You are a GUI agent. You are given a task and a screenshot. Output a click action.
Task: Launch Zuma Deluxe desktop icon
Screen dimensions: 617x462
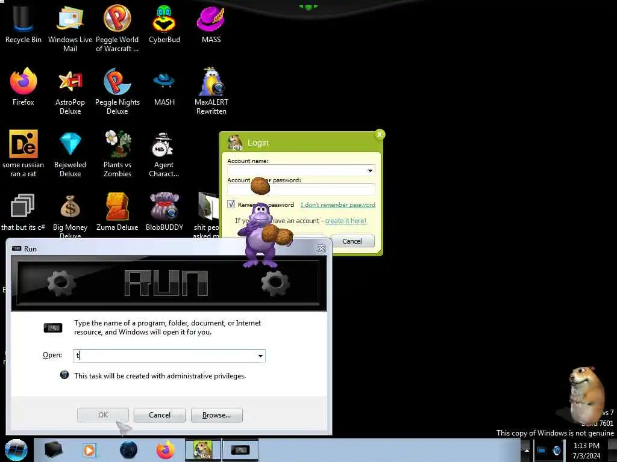(x=117, y=211)
